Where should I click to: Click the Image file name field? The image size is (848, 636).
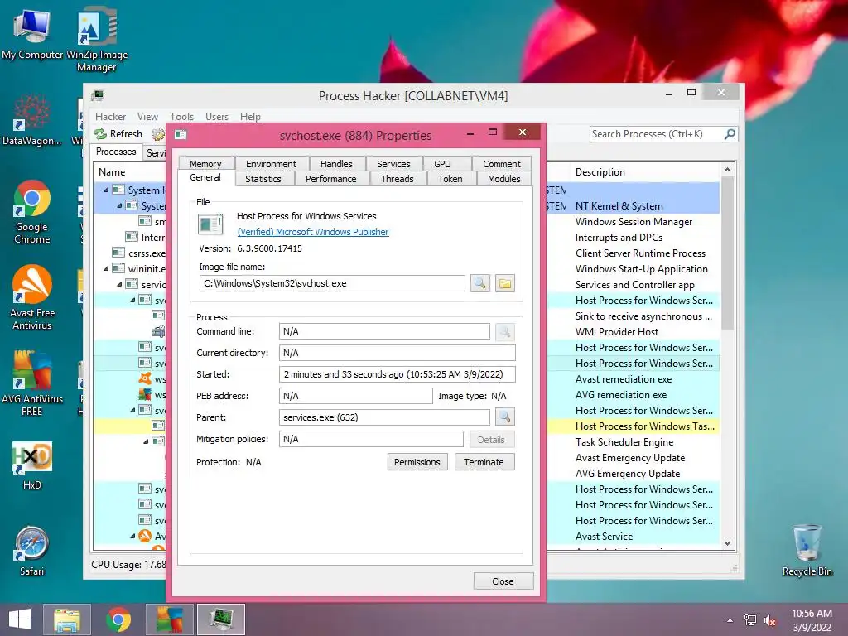click(x=332, y=283)
